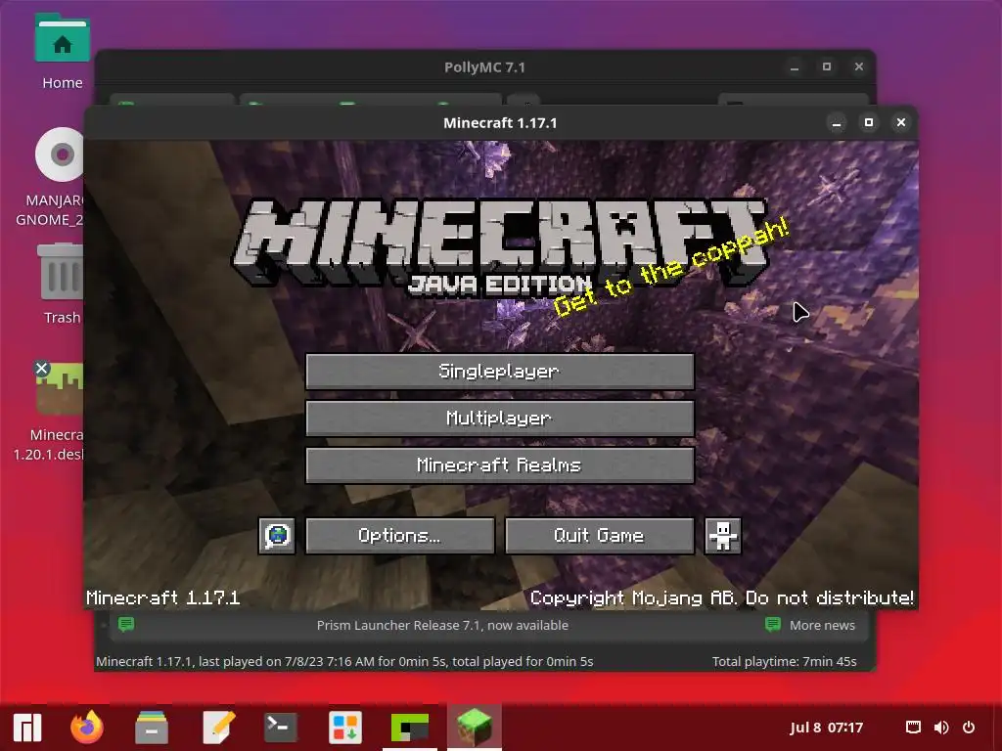The image size is (1002, 751).
Task: Click the Minecraft 1.17.1 window title bar
Action: click(500, 122)
